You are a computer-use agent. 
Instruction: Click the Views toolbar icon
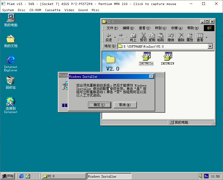(200, 38)
